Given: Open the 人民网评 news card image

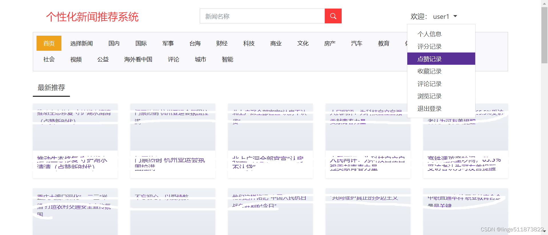Looking at the screenshot, I should (368, 127).
